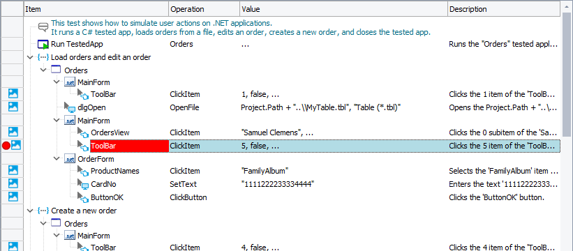The width and height of the screenshot is (573, 251).
Task: Click the image icon beside the '1, false, ...' ToolBar row
Action: coord(13,94)
